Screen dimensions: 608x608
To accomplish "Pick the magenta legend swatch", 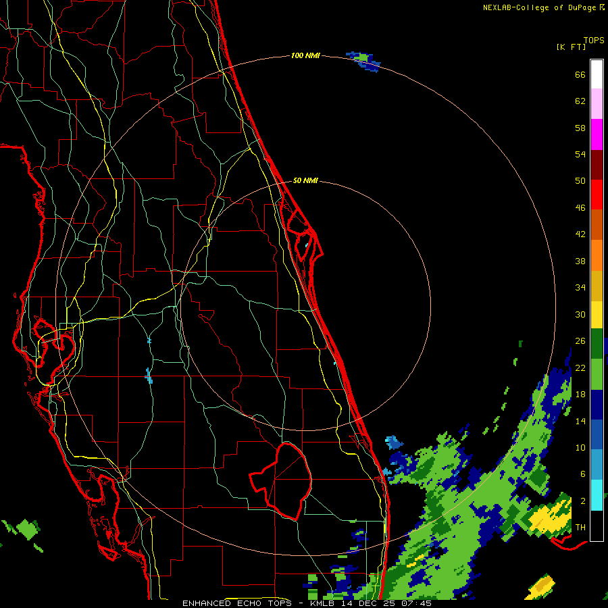I will pyautogui.click(x=597, y=134).
